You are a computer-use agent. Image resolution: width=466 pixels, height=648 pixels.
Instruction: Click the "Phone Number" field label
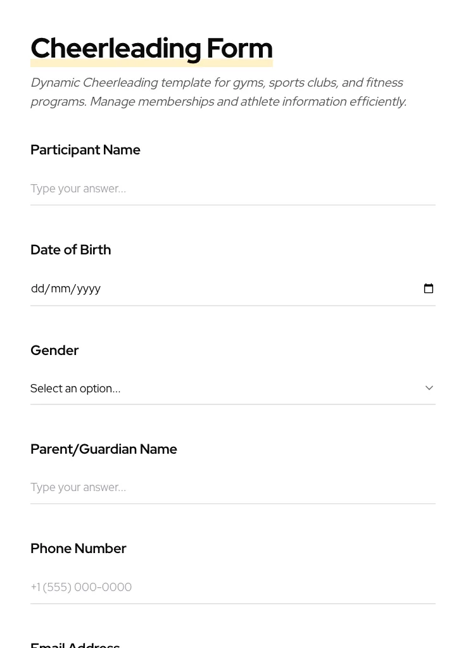(x=79, y=549)
